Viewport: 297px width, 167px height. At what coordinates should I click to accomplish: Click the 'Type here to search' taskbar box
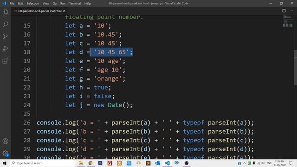(43, 163)
